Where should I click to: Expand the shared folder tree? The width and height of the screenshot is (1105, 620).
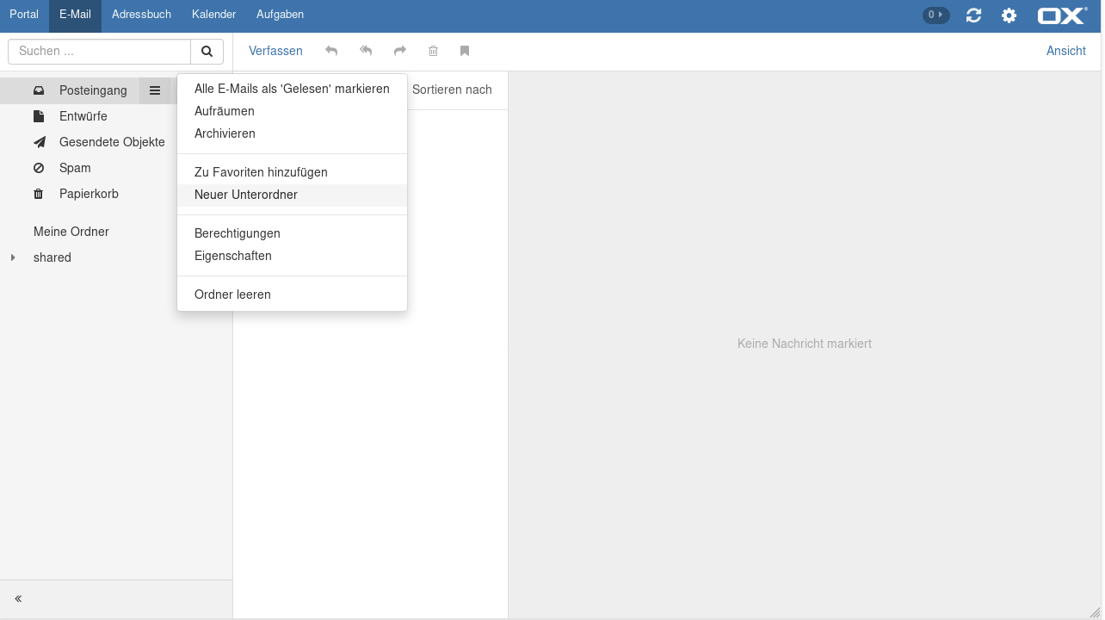pyautogui.click(x=13, y=257)
